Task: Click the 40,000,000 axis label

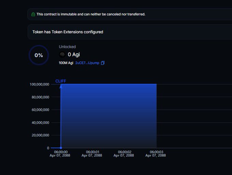Action: coord(40,123)
